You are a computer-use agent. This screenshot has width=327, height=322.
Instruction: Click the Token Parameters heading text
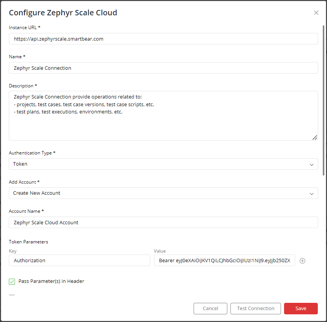tap(28, 242)
